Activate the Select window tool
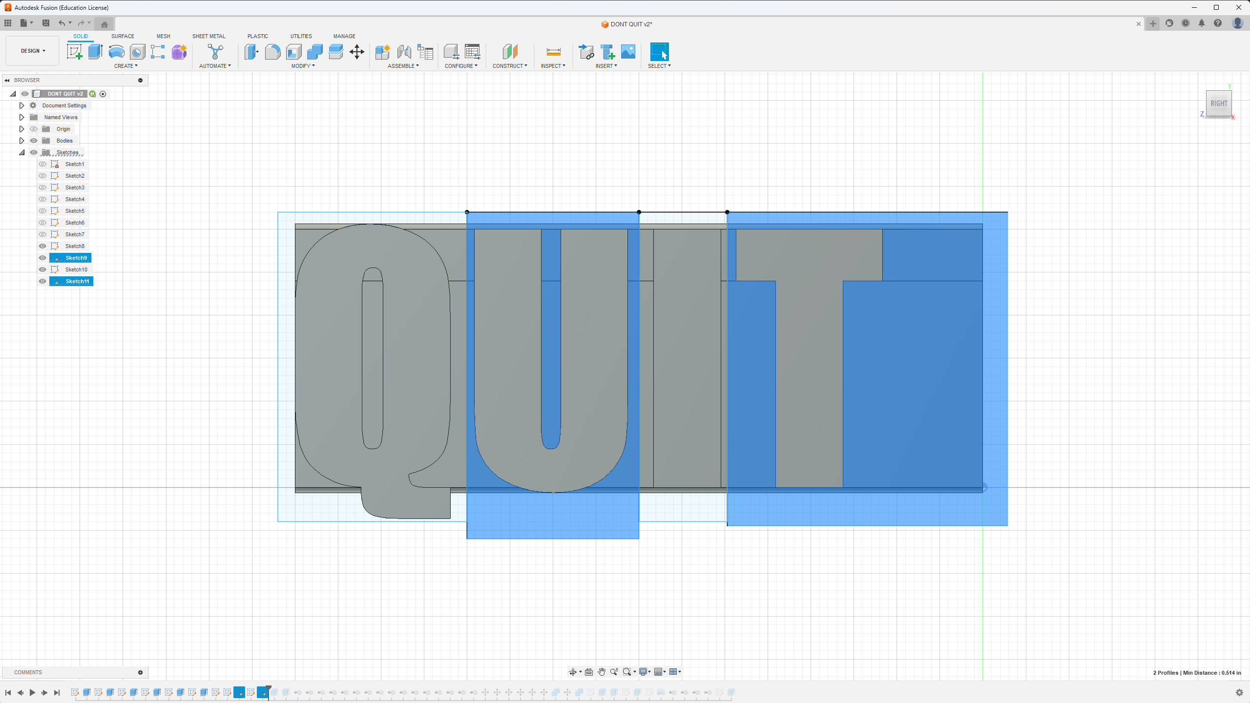The width and height of the screenshot is (1250, 703). 659,52
